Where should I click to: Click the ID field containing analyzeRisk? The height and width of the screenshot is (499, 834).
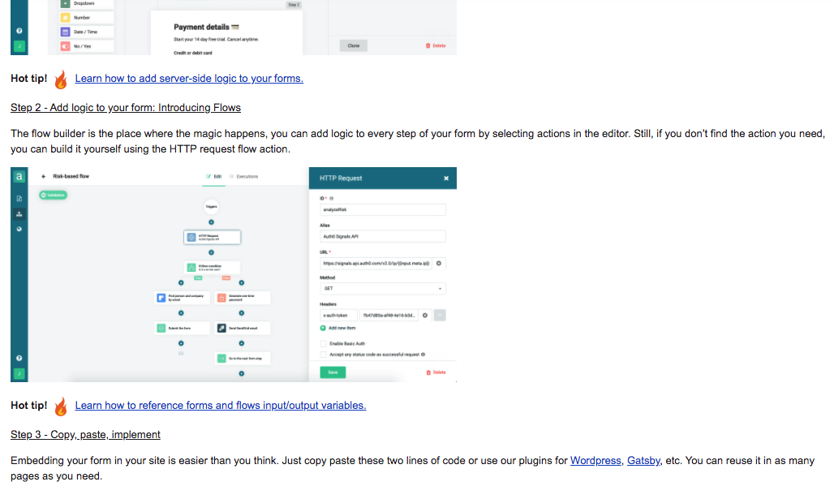(x=382, y=210)
